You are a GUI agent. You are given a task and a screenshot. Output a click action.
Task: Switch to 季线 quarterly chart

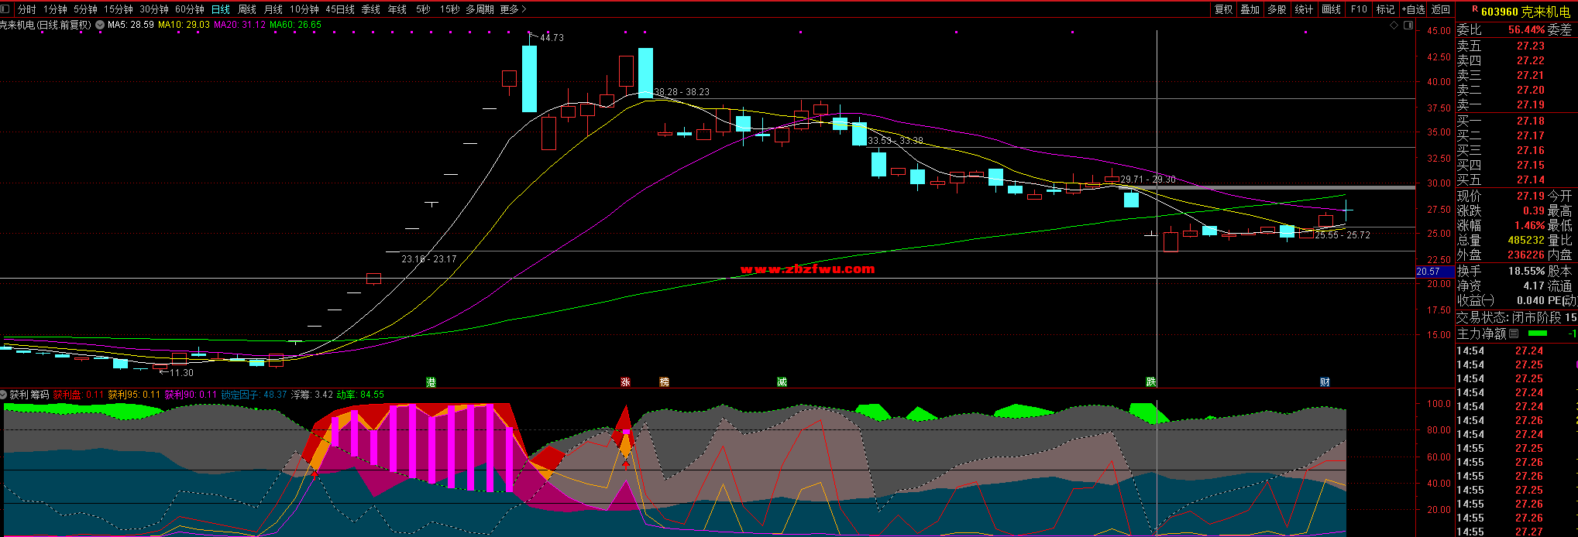coord(371,9)
